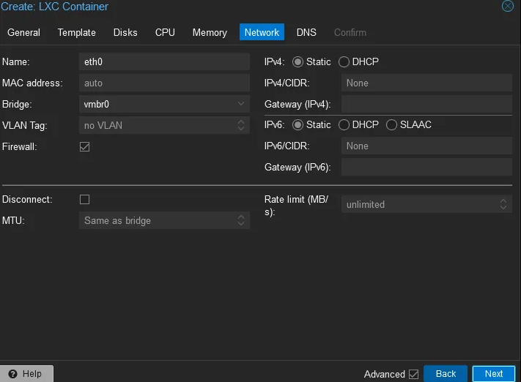Image resolution: width=521 pixels, height=382 pixels.
Task: Go to the Memory tab
Action: (x=210, y=32)
